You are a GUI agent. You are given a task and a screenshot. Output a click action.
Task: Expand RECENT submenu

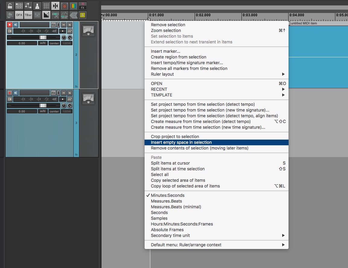pyautogui.click(x=216, y=89)
